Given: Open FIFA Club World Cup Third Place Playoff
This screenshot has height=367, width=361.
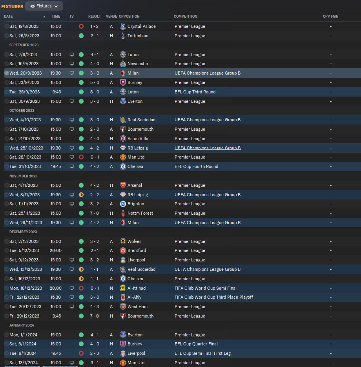Looking at the screenshot, I should coord(214,297).
